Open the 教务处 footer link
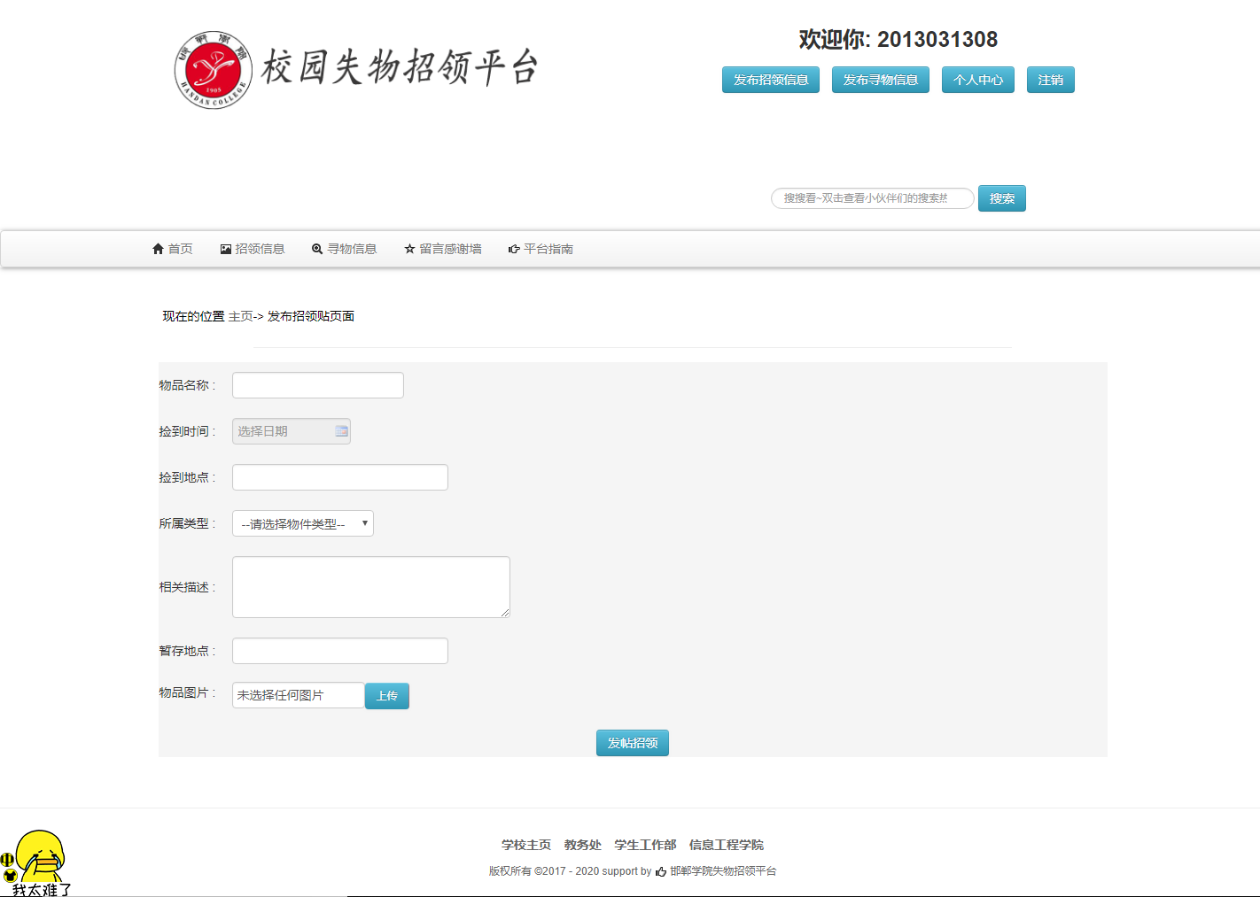 (583, 845)
